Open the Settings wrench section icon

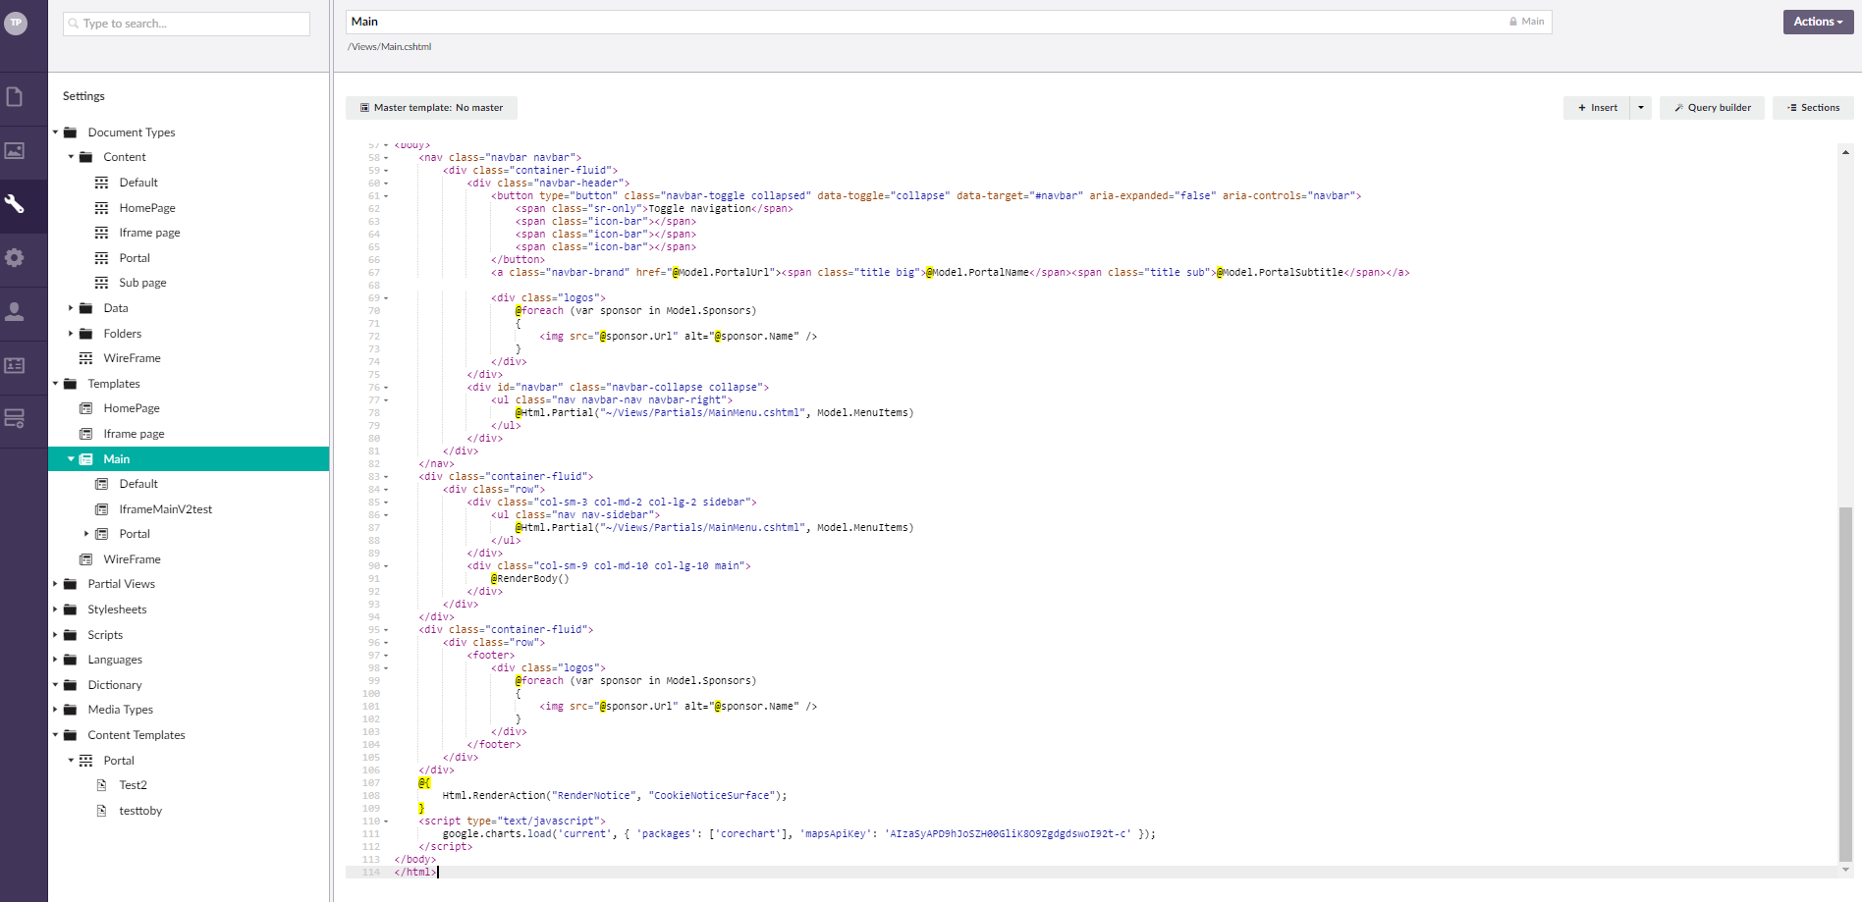tap(15, 204)
